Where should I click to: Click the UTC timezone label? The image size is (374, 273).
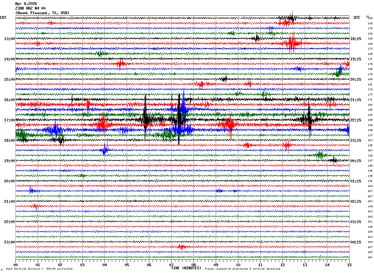(x=357, y=18)
